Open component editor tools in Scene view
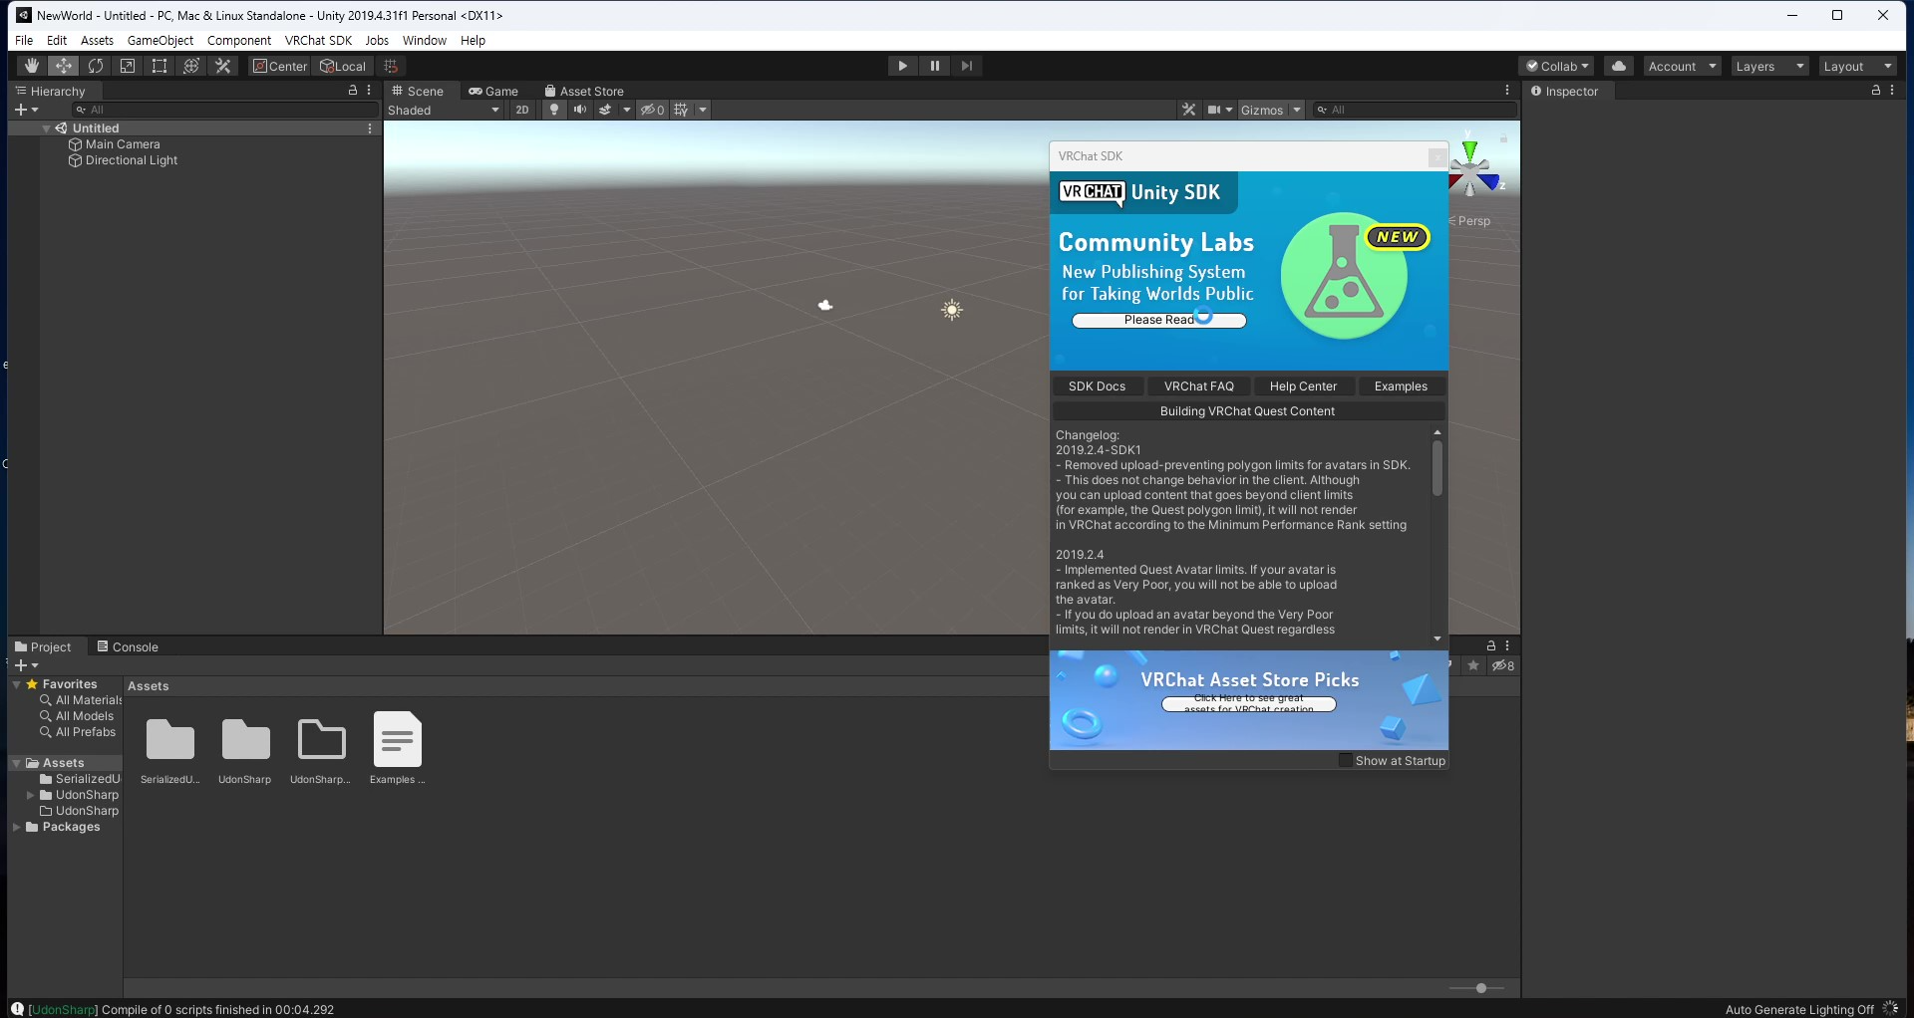The height and width of the screenshot is (1018, 1914). [x=1188, y=110]
